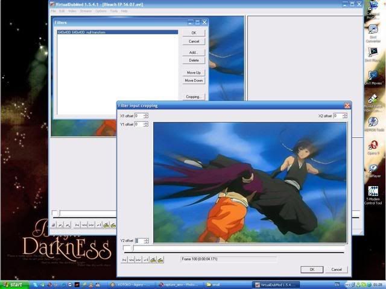The width and height of the screenshot is (386, 289).
Task: Open the Tools menu
Action: (x=113, y=11)
